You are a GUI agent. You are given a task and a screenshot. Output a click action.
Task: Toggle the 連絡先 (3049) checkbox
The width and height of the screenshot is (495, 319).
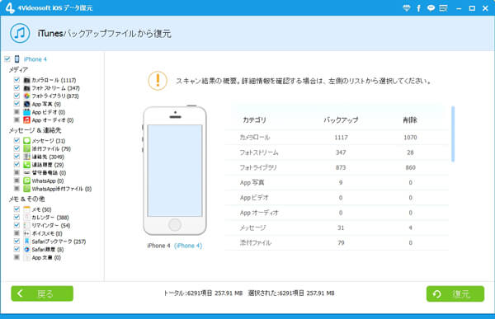point(16,156)
